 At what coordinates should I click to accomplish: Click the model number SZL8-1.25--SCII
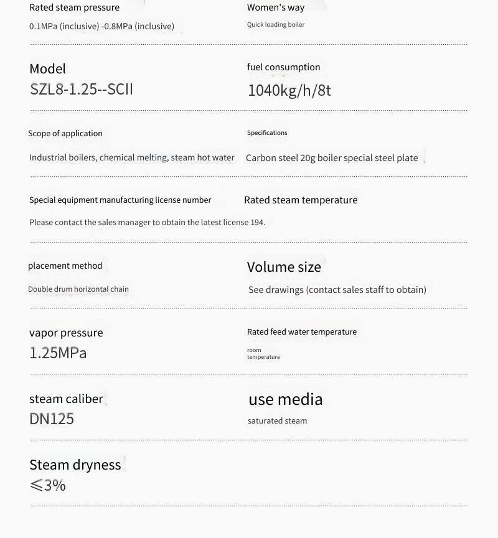coord(82,89)
